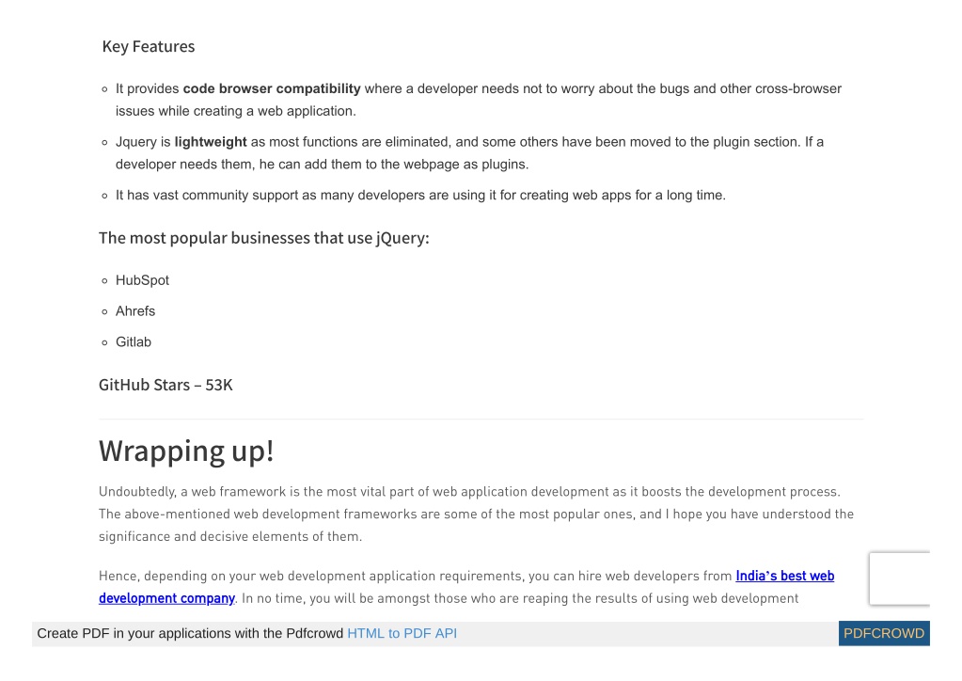This screenshot has height=681, width=962.
Task: Click the bullet marker beside Ahrefs
Action: [104, 311]
